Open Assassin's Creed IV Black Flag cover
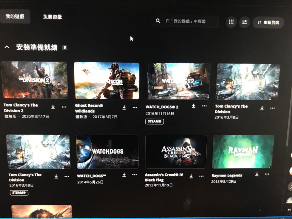Image resolution: width=292 pixels, height=219 pixels. pos(176,152)
